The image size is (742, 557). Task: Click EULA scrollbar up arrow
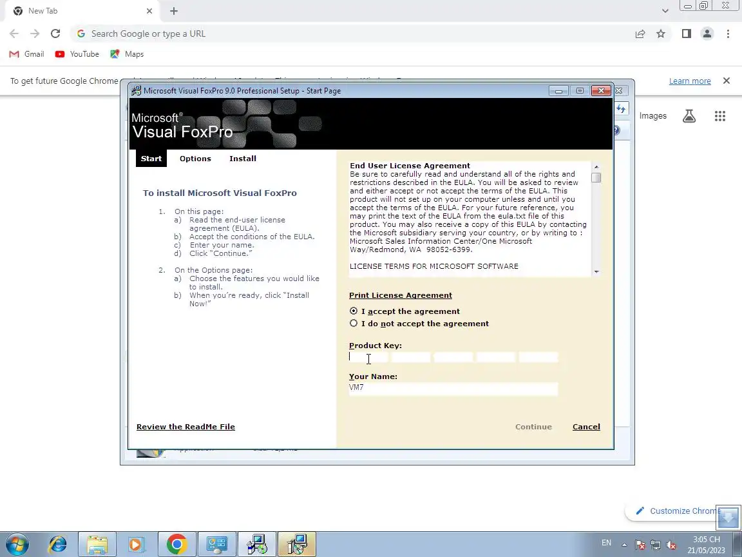[596, 167]
